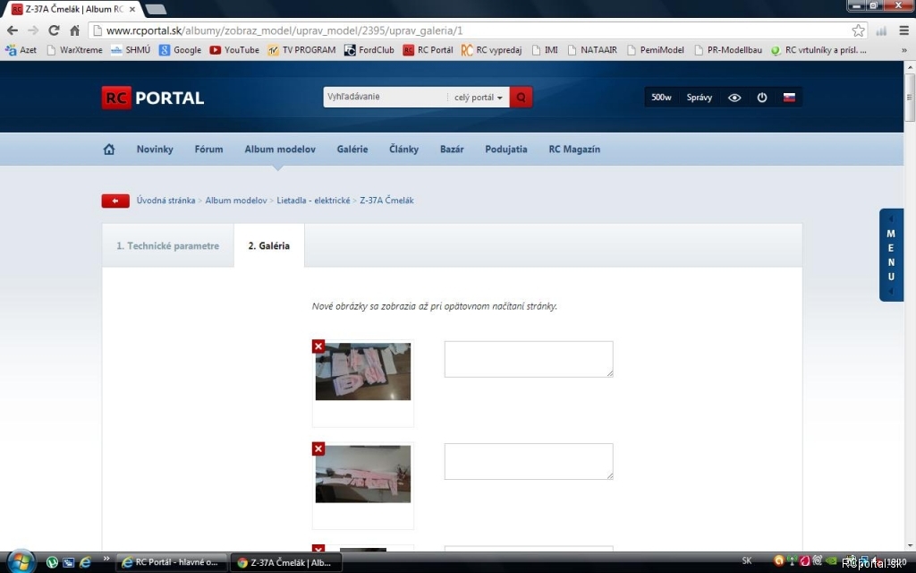
Task: Open the PR-Modellbau bookmark
Action: point(728,50)
